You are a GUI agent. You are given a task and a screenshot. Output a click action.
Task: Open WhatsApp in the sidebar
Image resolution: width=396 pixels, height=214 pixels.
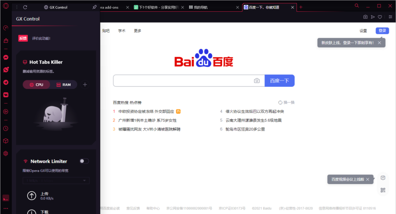pos(5,70)
